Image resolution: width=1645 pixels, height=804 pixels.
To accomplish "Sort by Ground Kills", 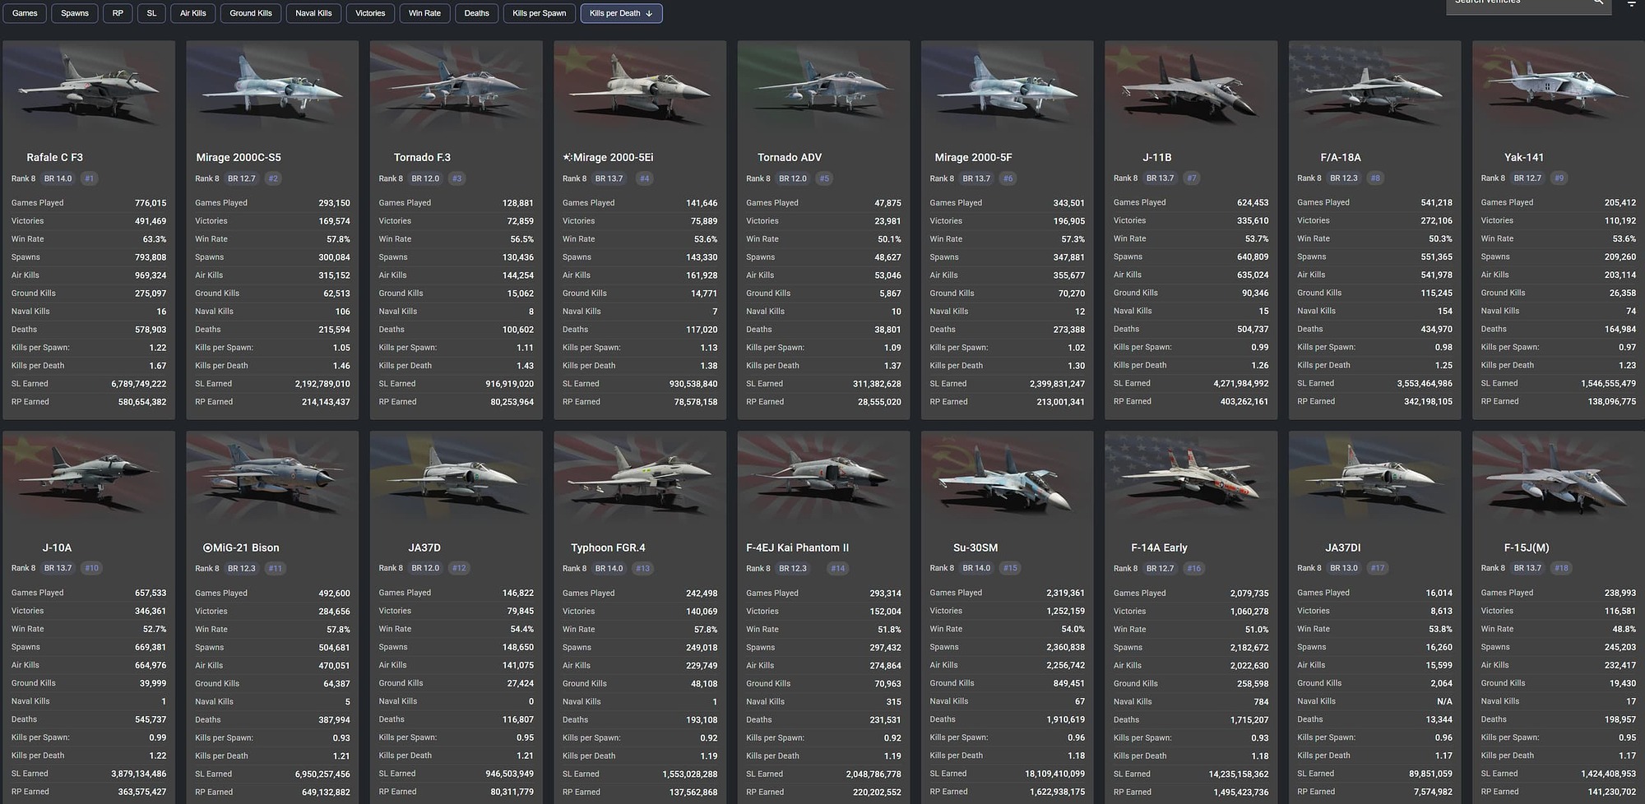I will point(250,12).
